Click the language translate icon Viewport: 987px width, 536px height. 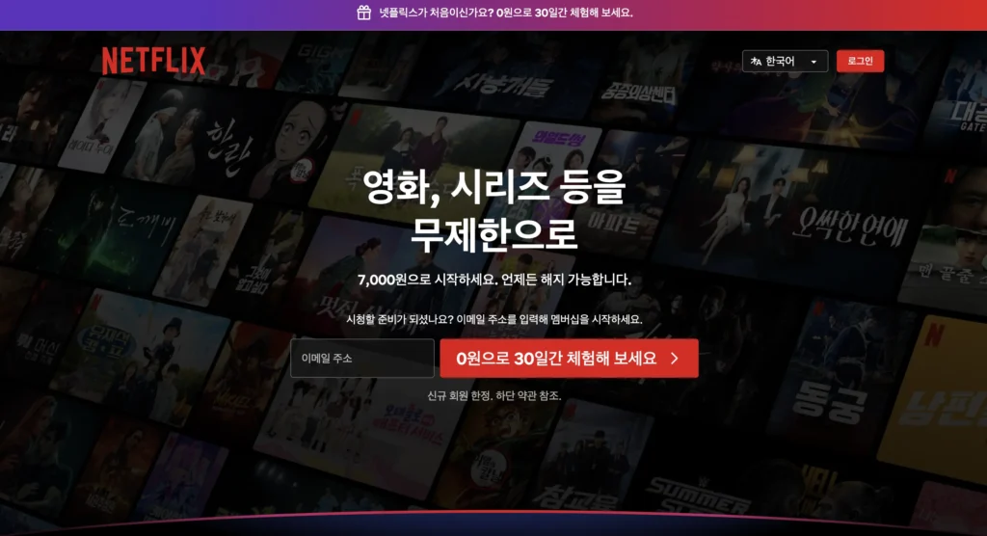point(756,61)
